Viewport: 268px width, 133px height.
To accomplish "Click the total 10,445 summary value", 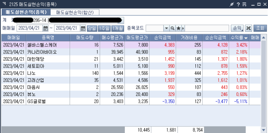I will click(144, 130).
